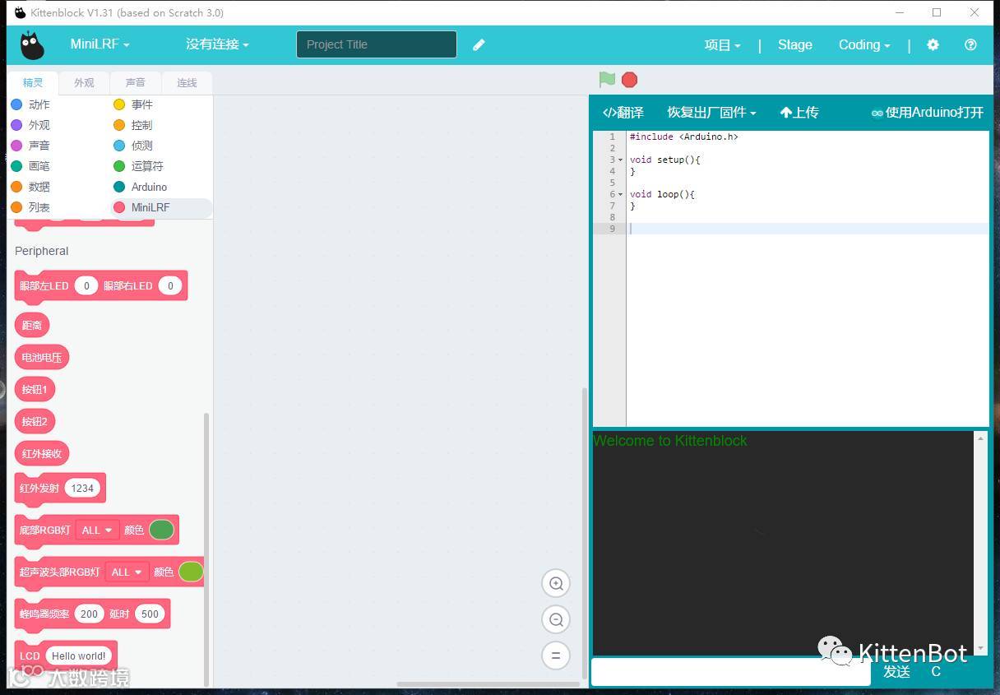Viewport: 1000px width, 695px height.
Task: Pick color swatch in 底部RGB灯 block
Action: (x=161, y=530)
